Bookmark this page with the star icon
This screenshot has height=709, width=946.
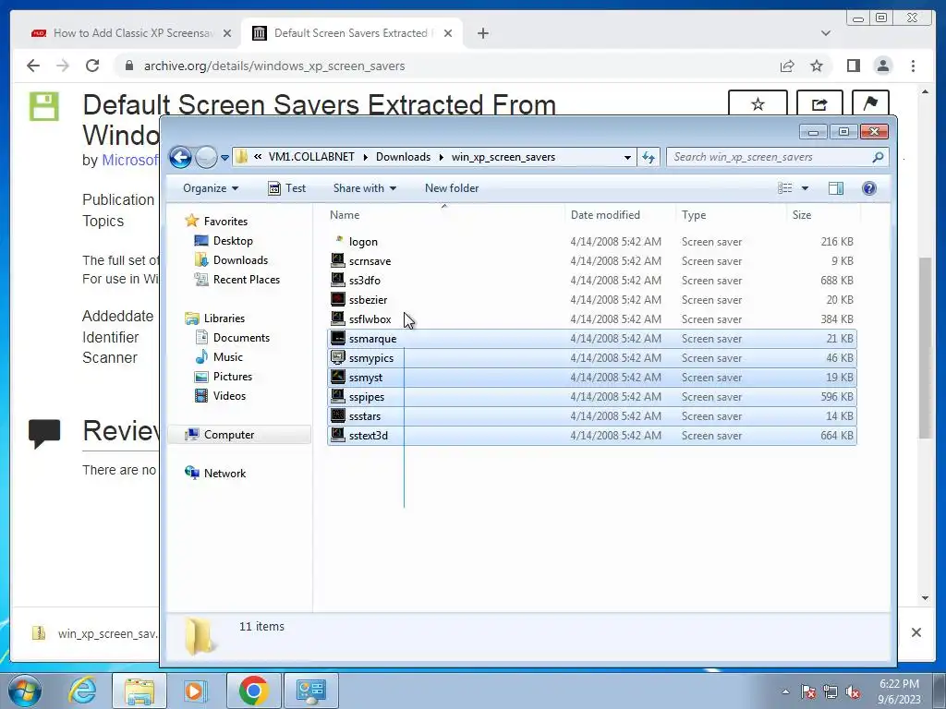[x=817, y=66]
